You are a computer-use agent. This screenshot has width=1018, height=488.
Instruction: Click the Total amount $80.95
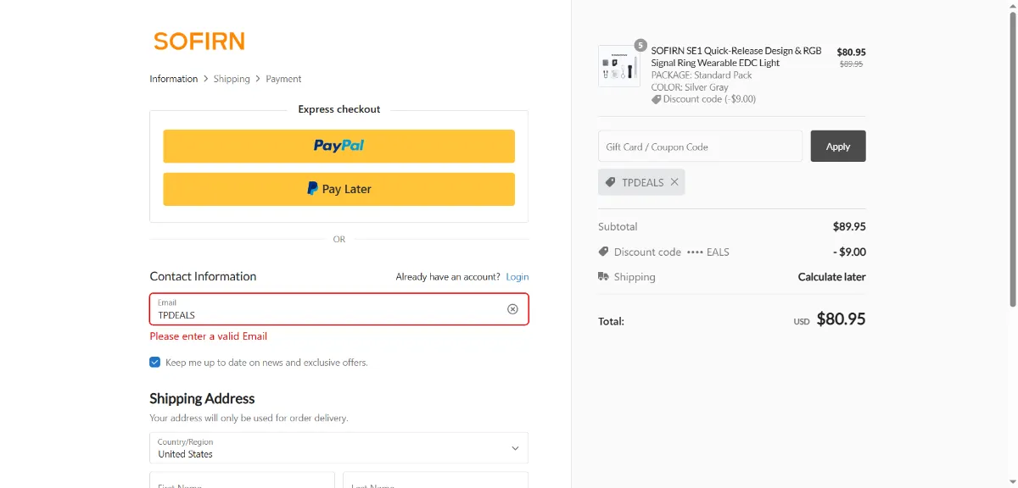pos(841,319)
